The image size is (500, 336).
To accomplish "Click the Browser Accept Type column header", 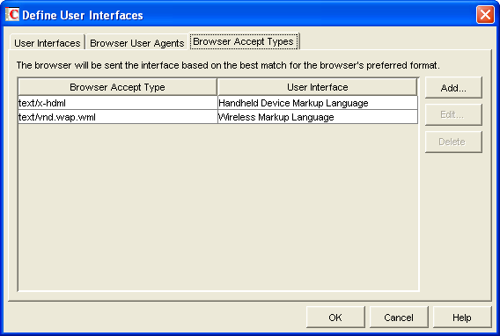I will point(117,87).
